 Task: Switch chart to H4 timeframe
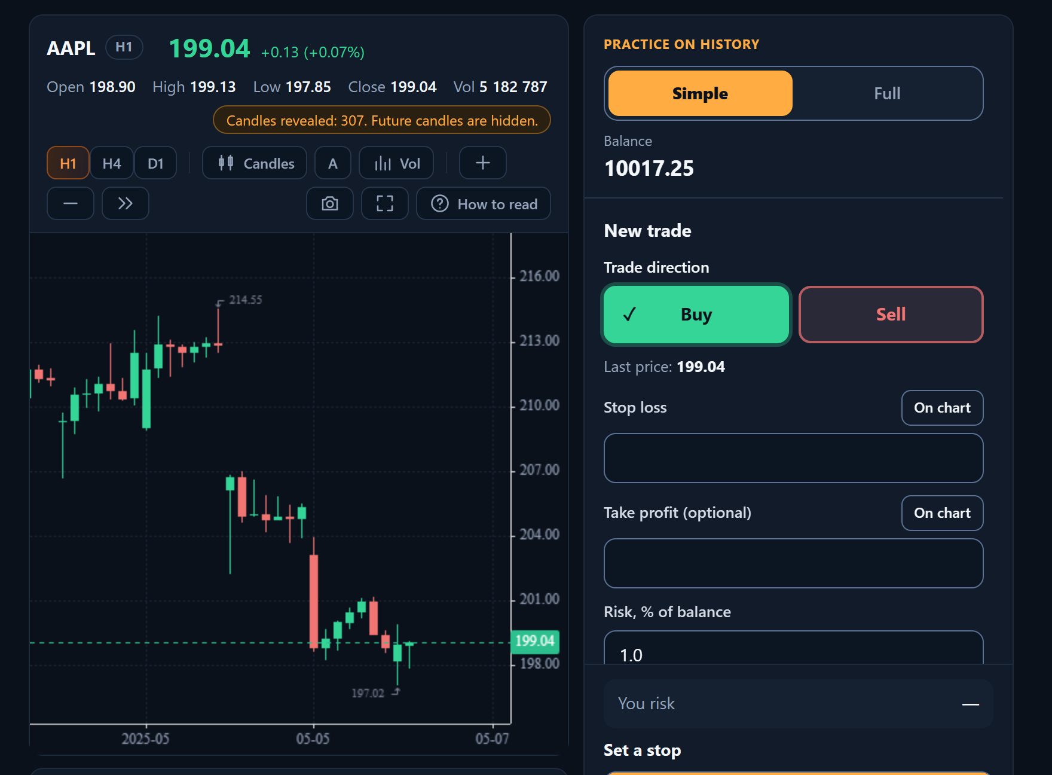(x=112, y=163)
